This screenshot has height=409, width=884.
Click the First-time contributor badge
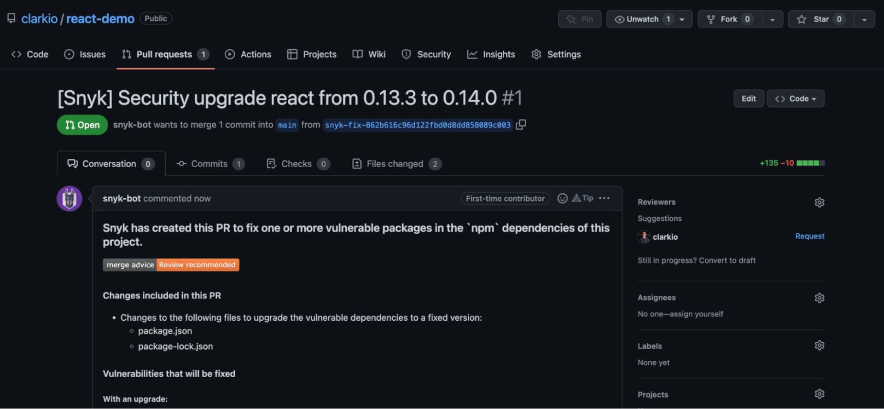tap(505, 199)
